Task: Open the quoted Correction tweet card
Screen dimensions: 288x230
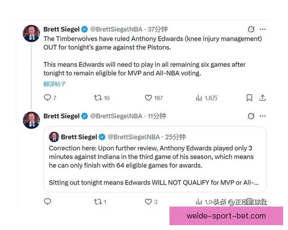Action: coord(155,159)
